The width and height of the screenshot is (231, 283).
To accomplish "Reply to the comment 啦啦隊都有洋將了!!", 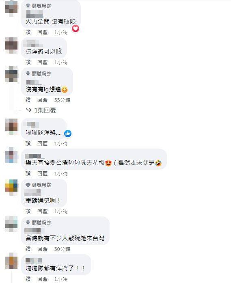I will click(x=42, y=279).
